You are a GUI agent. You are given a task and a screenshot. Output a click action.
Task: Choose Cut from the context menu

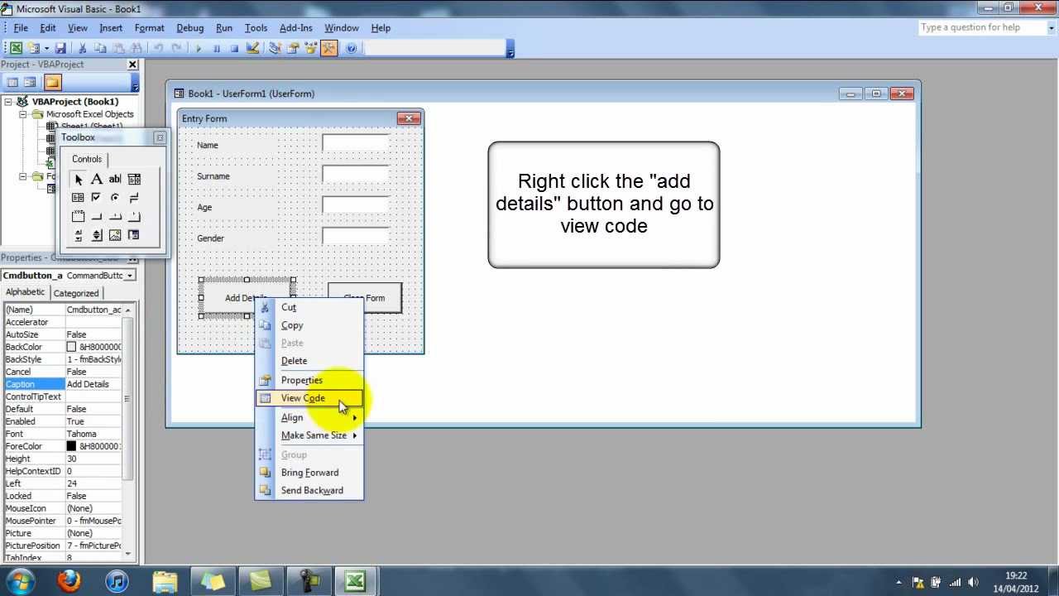click(x=309, y=307)
